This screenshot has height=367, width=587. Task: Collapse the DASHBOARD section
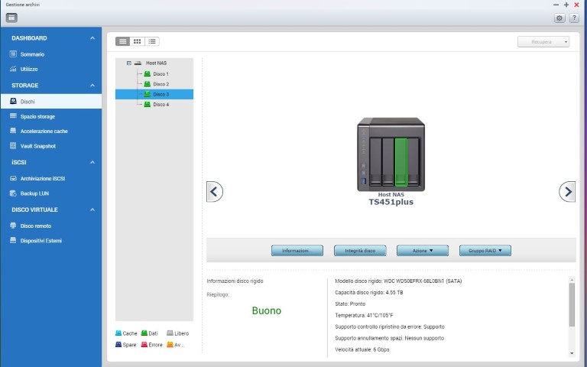[x=92, y=38]
